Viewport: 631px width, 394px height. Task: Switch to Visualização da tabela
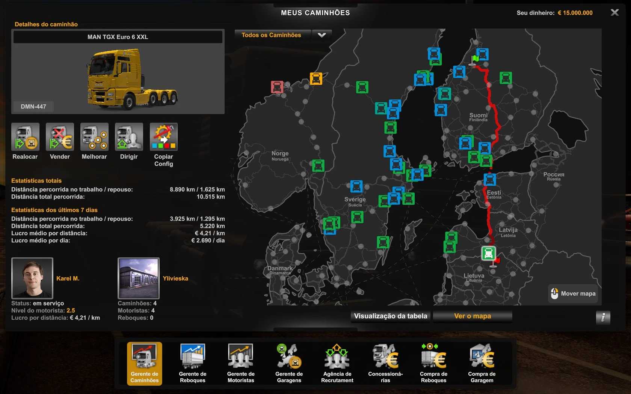[x=391, y=316]
